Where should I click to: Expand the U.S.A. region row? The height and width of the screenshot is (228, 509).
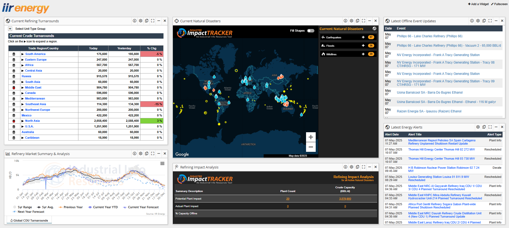coord(23,126)
